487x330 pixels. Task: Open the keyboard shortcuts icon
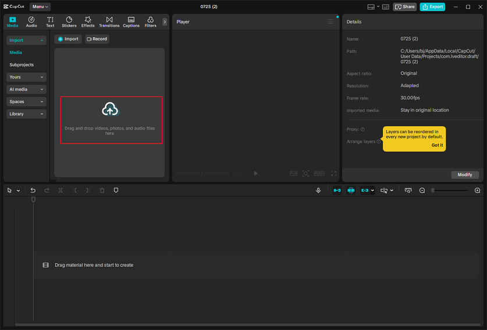[x=385, y=7]
